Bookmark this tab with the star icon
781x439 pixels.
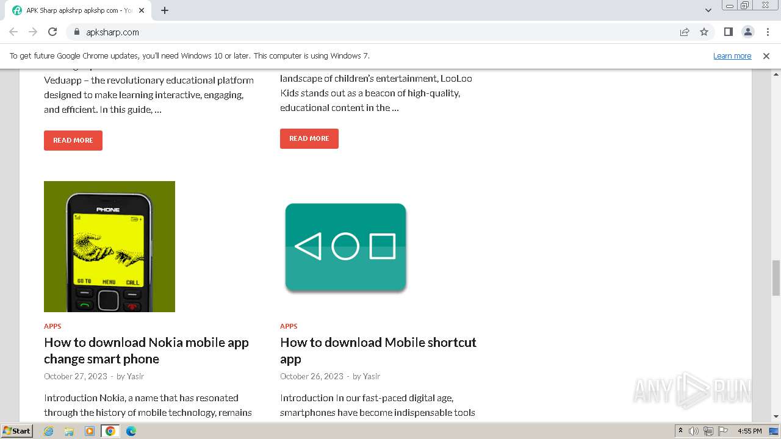pos(704,32)
